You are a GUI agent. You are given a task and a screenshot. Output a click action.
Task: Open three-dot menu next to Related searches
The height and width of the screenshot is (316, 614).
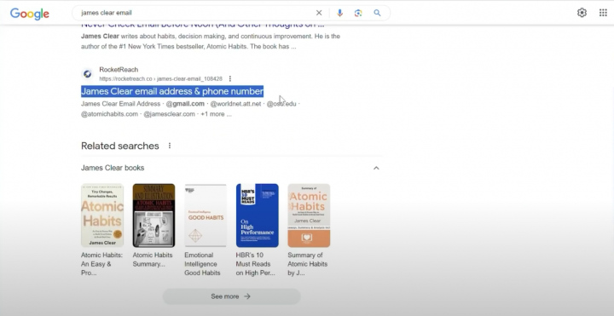[x=170, y=146]
